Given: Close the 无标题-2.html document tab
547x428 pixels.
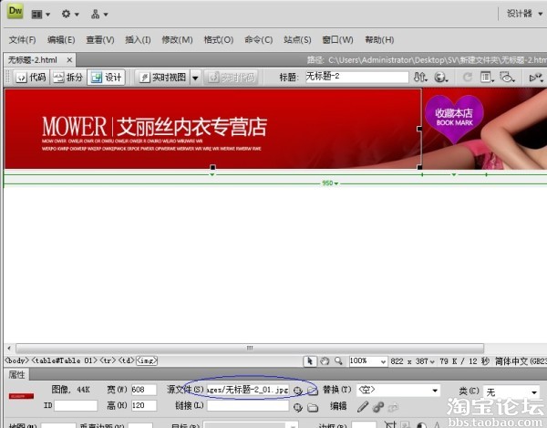Looking at the screenshot, I should pos(69,60).
